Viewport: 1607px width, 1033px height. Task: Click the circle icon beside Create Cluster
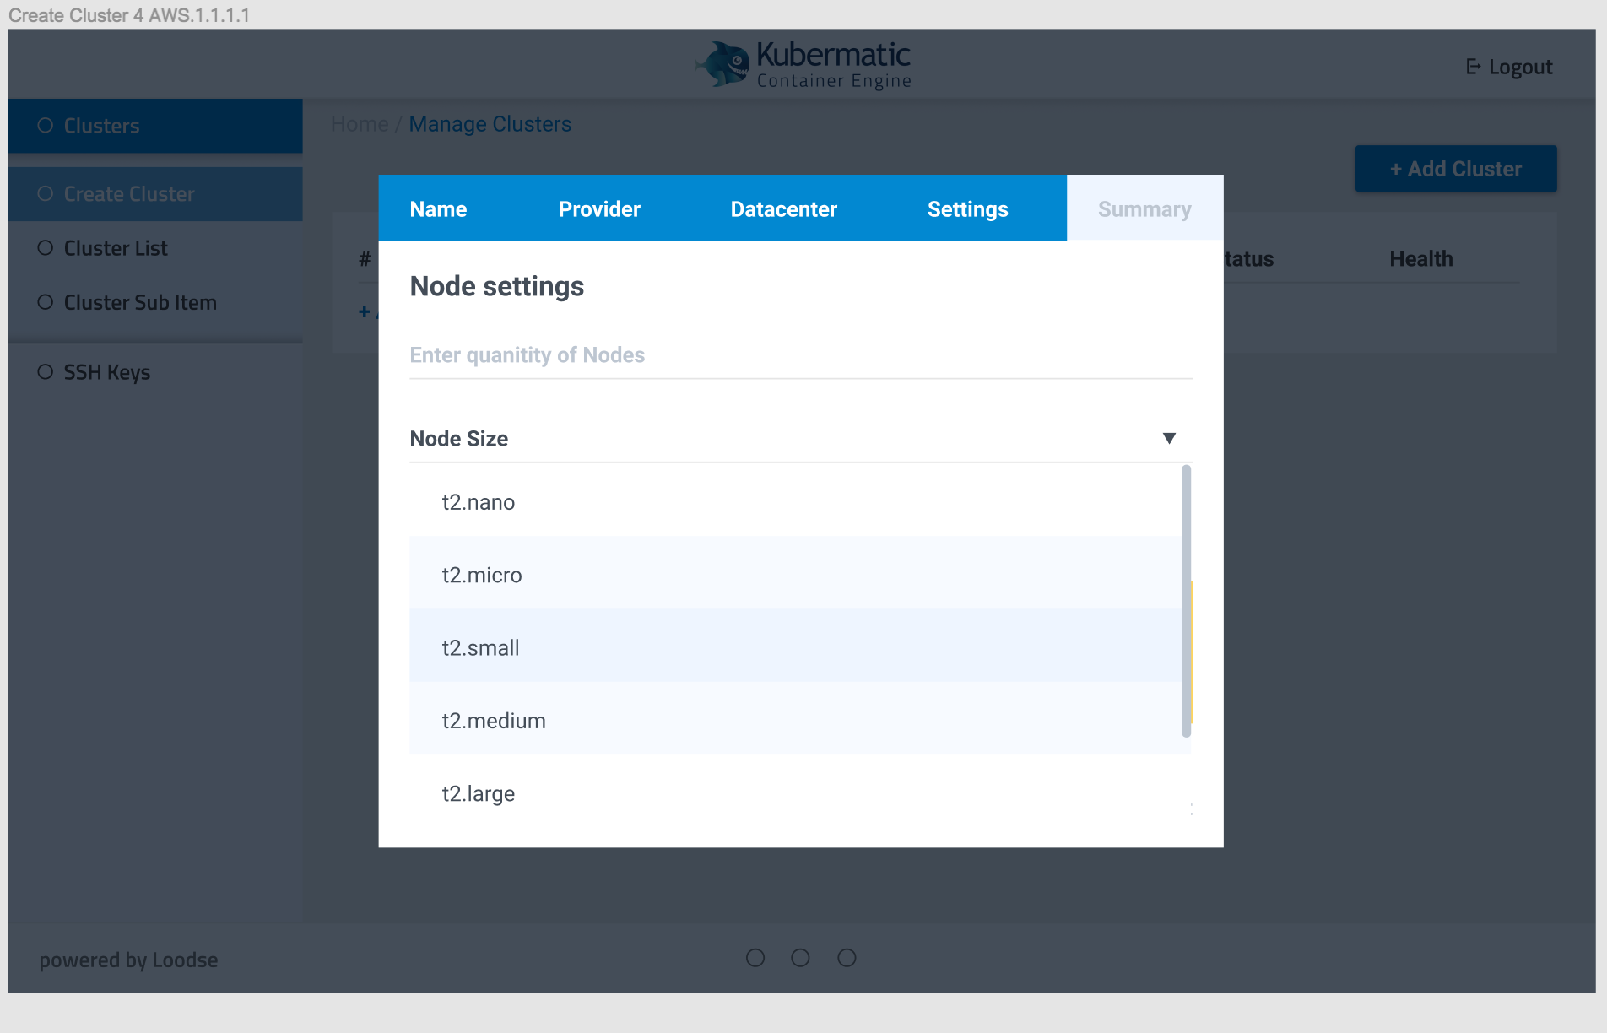[x=45, y=193]
